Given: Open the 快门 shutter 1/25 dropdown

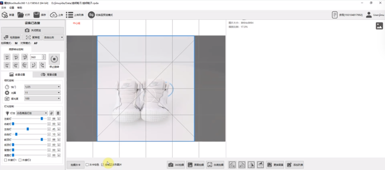Looking at the screenshot, I should 42,87.
